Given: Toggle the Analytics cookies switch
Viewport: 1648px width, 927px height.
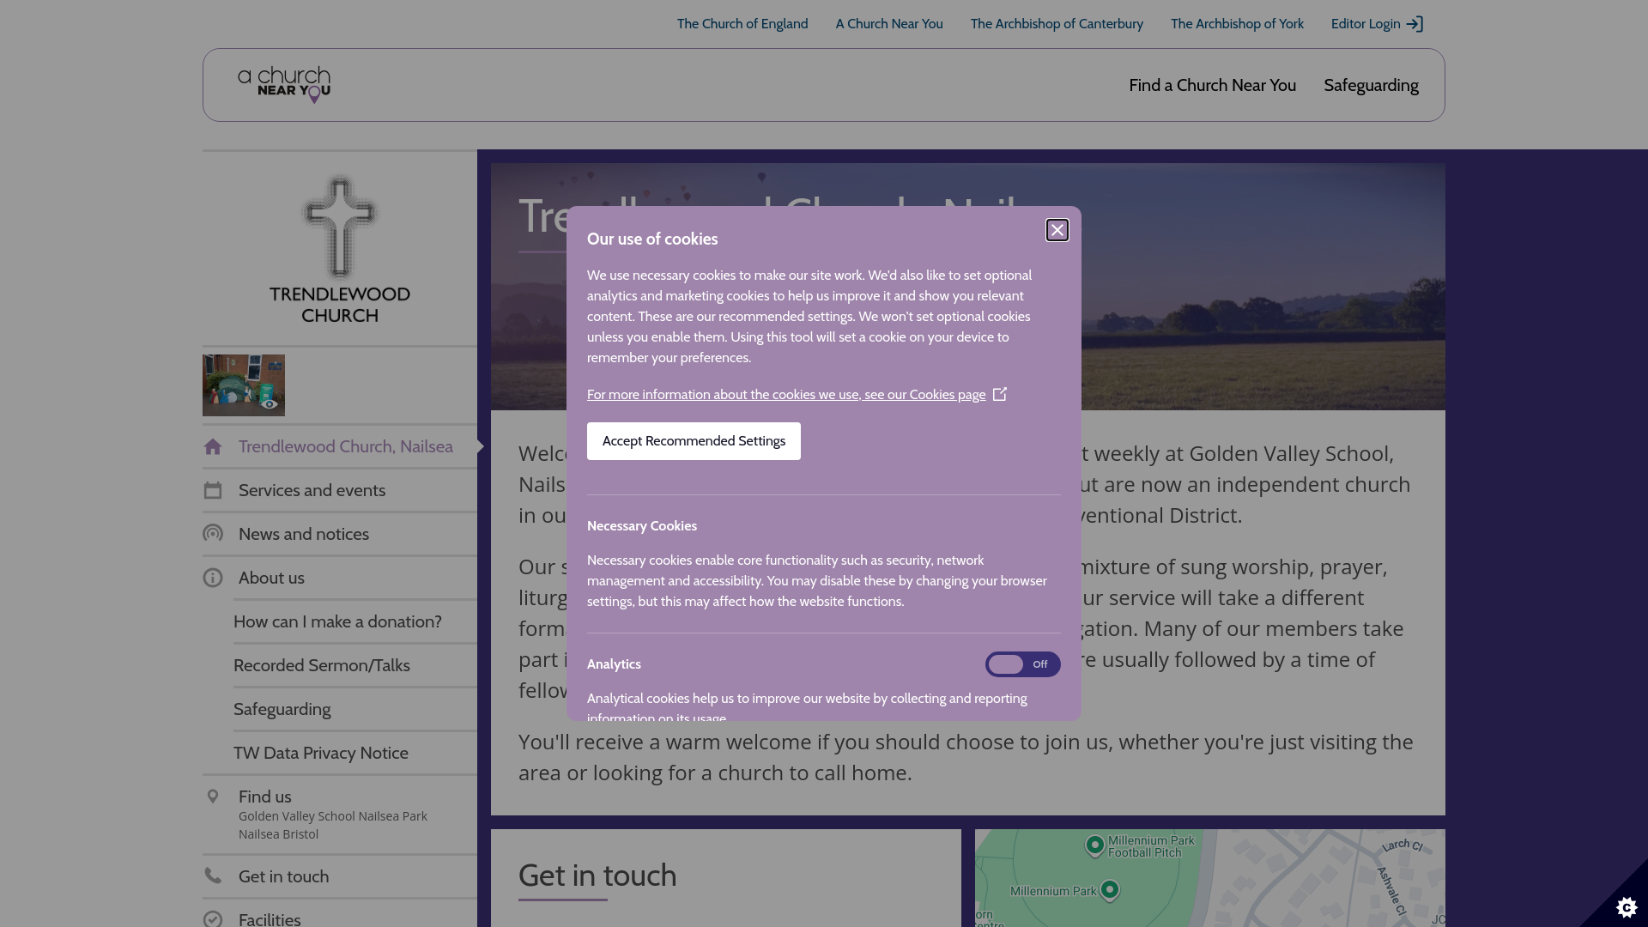Looking at the screenshot, I should (1022, 664).
